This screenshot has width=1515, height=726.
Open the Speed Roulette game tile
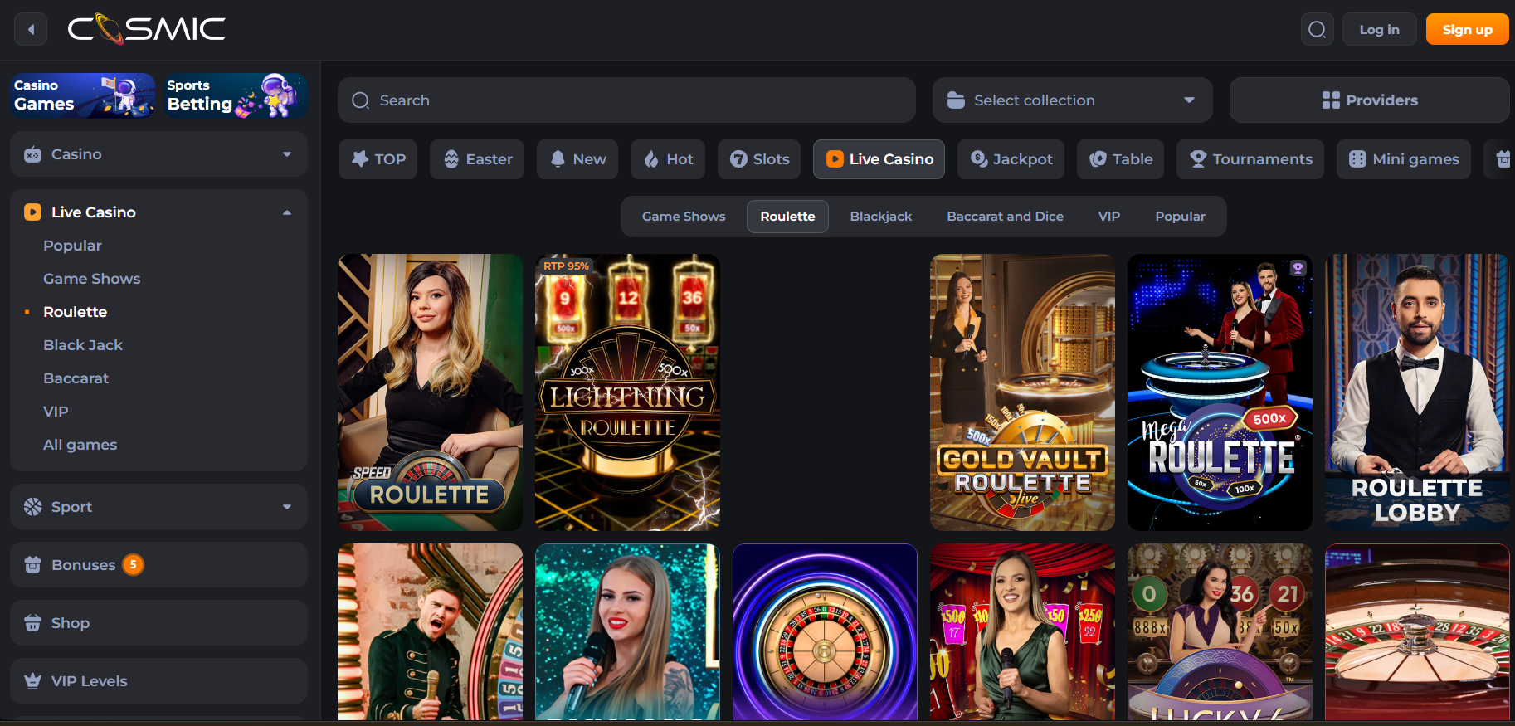(x=430, y=392)
